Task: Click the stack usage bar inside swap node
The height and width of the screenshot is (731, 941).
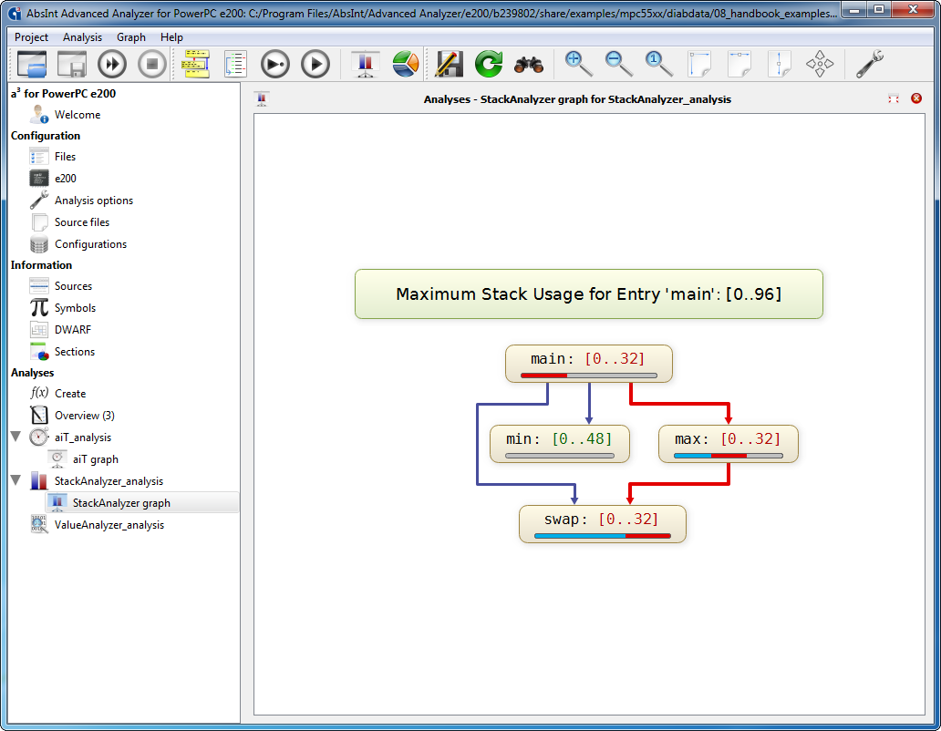Action: point(602,536)
